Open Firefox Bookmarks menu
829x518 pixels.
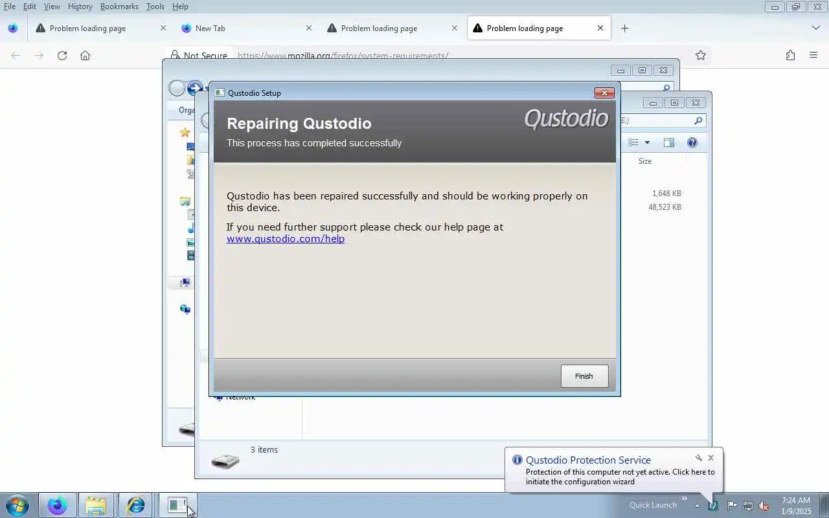(x=119, y=6)
